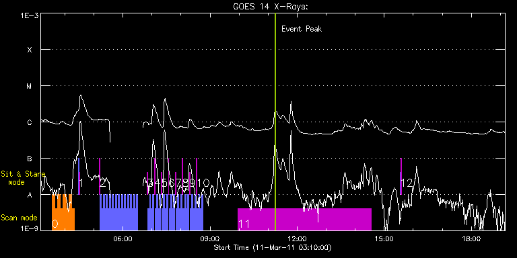
Task: Click the Start Time axis caption
Action: point(273,247)
